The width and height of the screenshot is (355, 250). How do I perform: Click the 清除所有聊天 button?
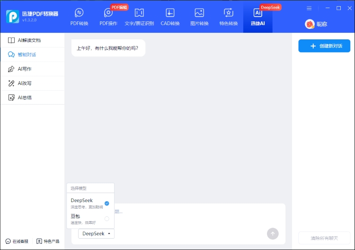click(x=324, y=238)
